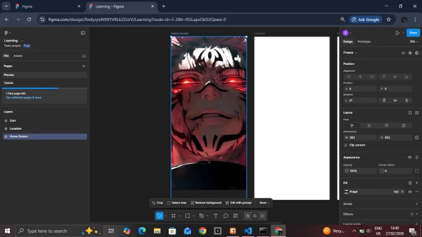
Task: Click the half-circle mask icon in Frame header
Action: (x=417, y=53)
